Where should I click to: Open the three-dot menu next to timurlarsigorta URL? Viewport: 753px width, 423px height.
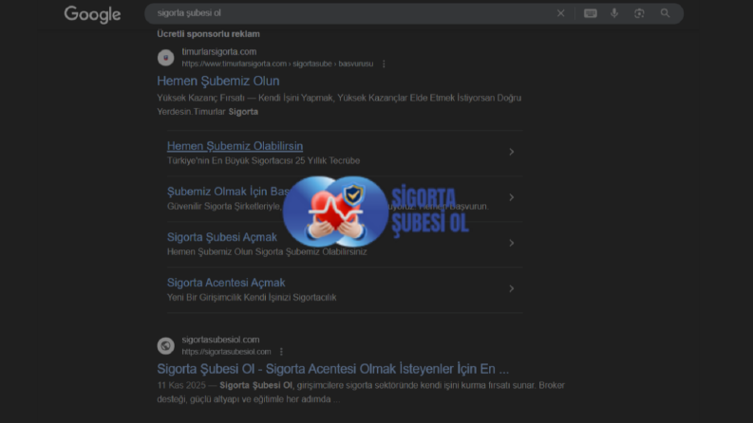tap(384, 64)
